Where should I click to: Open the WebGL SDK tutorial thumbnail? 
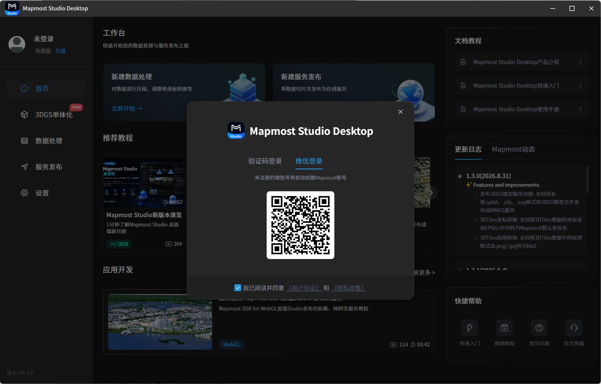(x=160, y=322)
